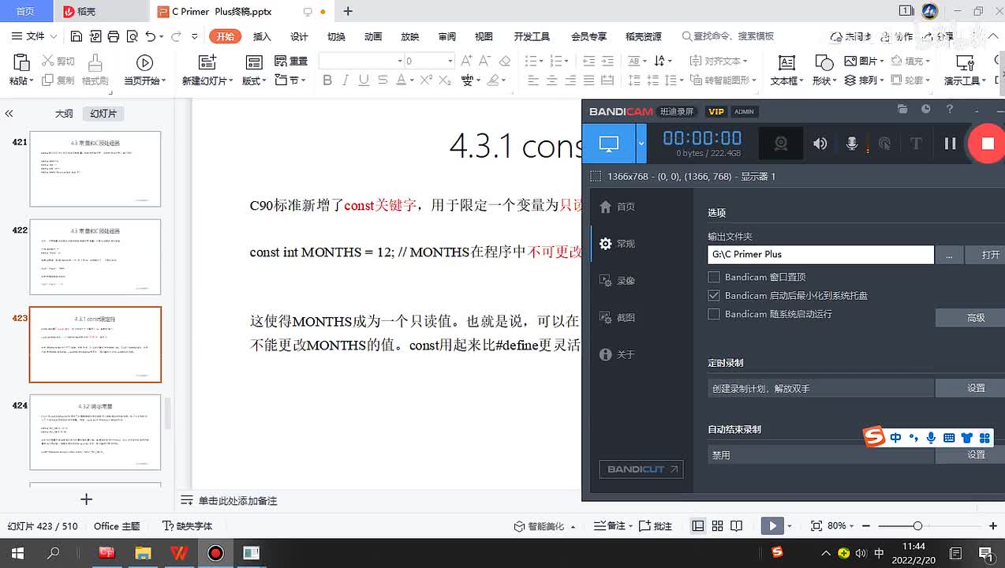Click Bandicam microphone icon
The height and width of the screenshot is (568, 1005).
852,143
